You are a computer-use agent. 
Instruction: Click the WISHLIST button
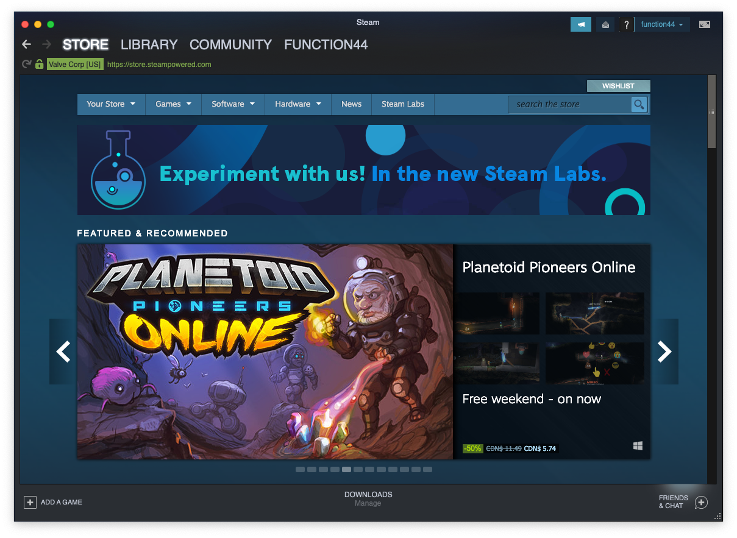click(619, 86)
